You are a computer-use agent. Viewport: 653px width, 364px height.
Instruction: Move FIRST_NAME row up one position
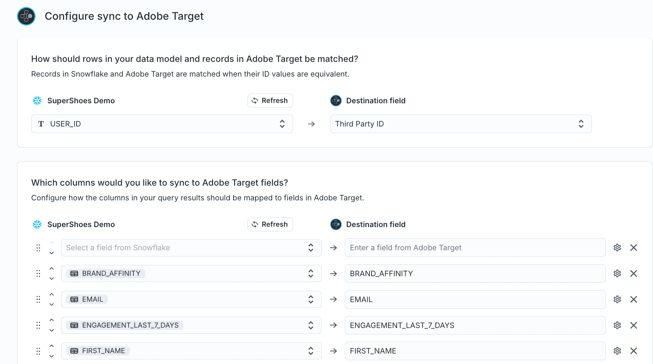51,346
